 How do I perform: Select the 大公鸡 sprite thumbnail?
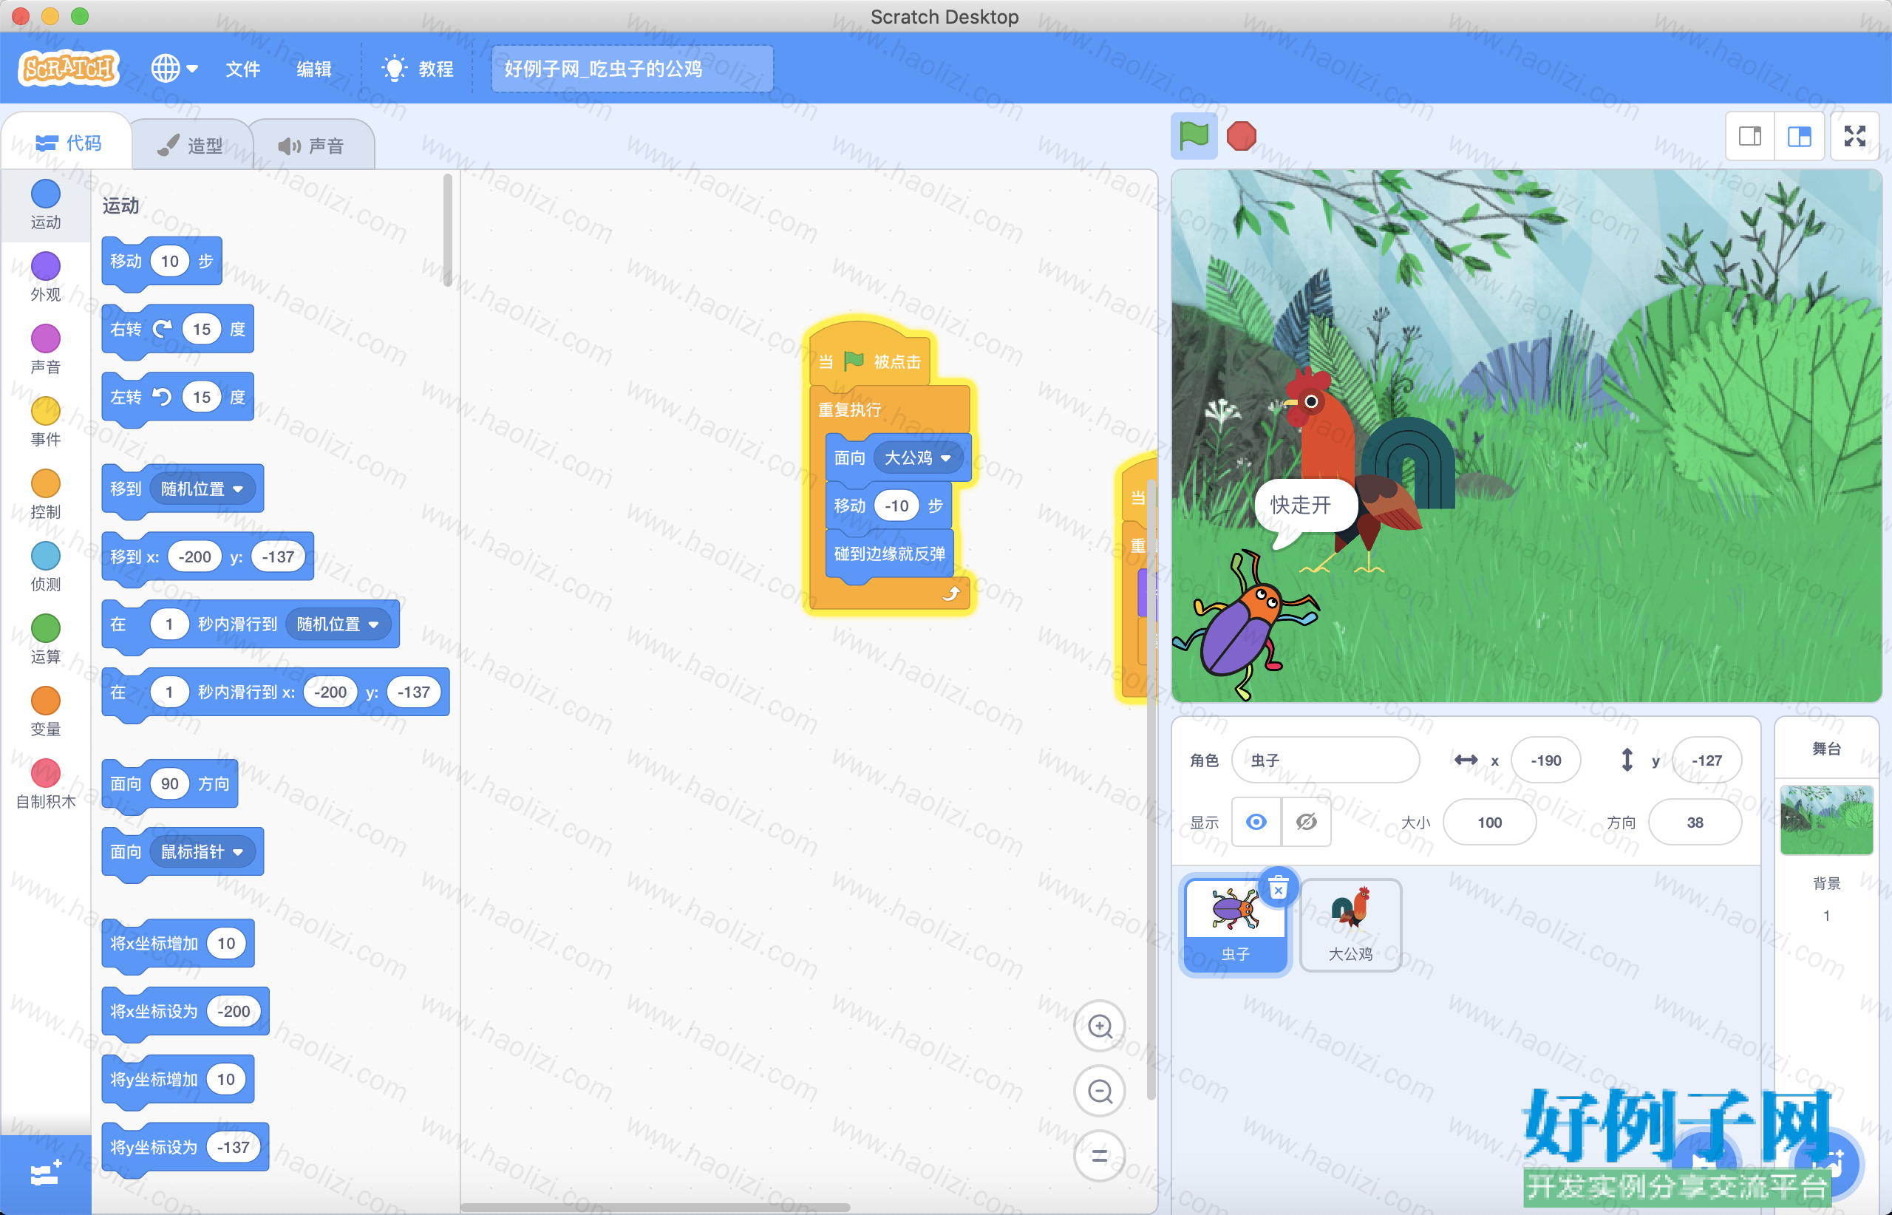coord(1350,925)
